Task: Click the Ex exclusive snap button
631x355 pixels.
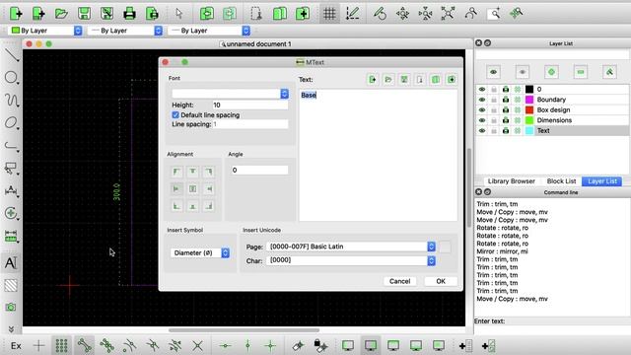Action: point(16,345)
